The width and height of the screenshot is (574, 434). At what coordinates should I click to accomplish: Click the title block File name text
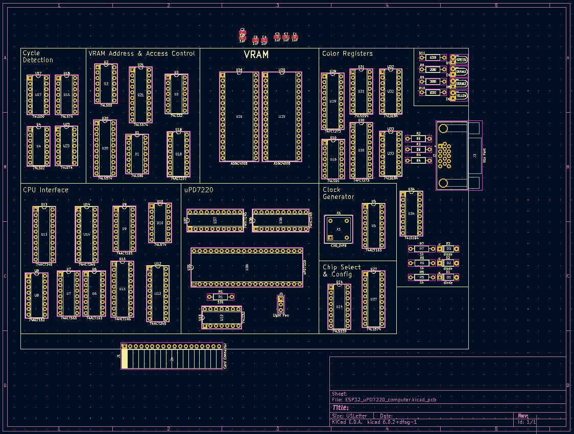click(x=384, y=400)
